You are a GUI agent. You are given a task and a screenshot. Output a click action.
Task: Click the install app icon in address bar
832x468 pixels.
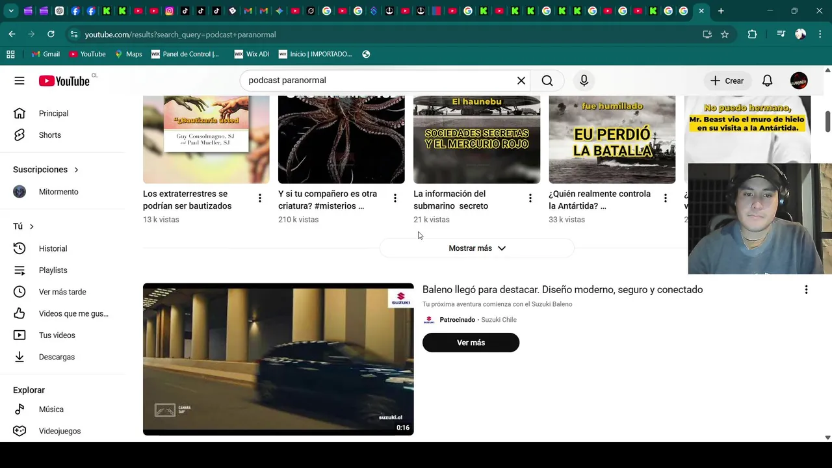(x=707, y=34)
